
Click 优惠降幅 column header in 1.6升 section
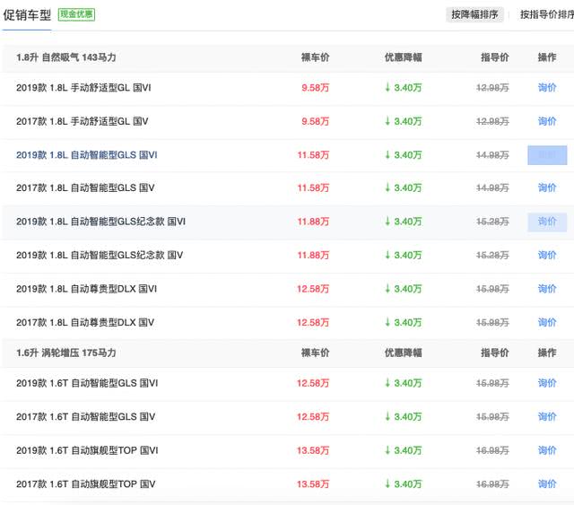[403, 353]
